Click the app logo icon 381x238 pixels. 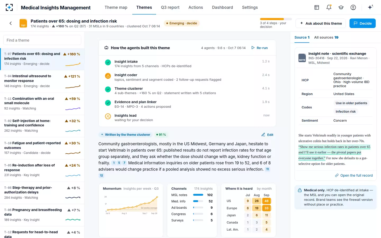click(9, 7)
